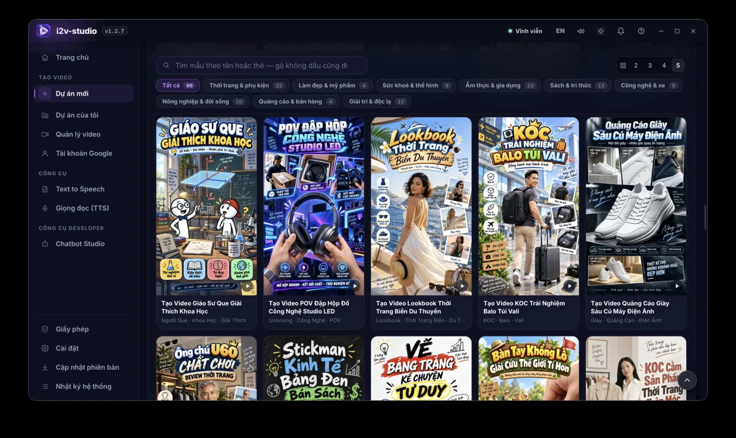The height and width of the screenshot is (438, 736).
Task: Click the search box for templates
Action: point(261,66)
